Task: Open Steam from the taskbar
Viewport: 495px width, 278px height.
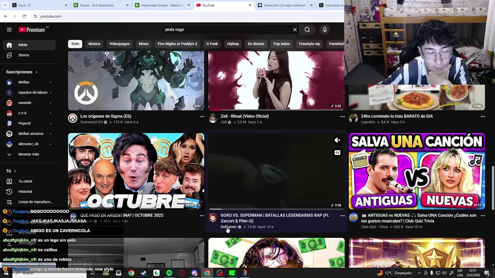Action: (x=143, y=273)
